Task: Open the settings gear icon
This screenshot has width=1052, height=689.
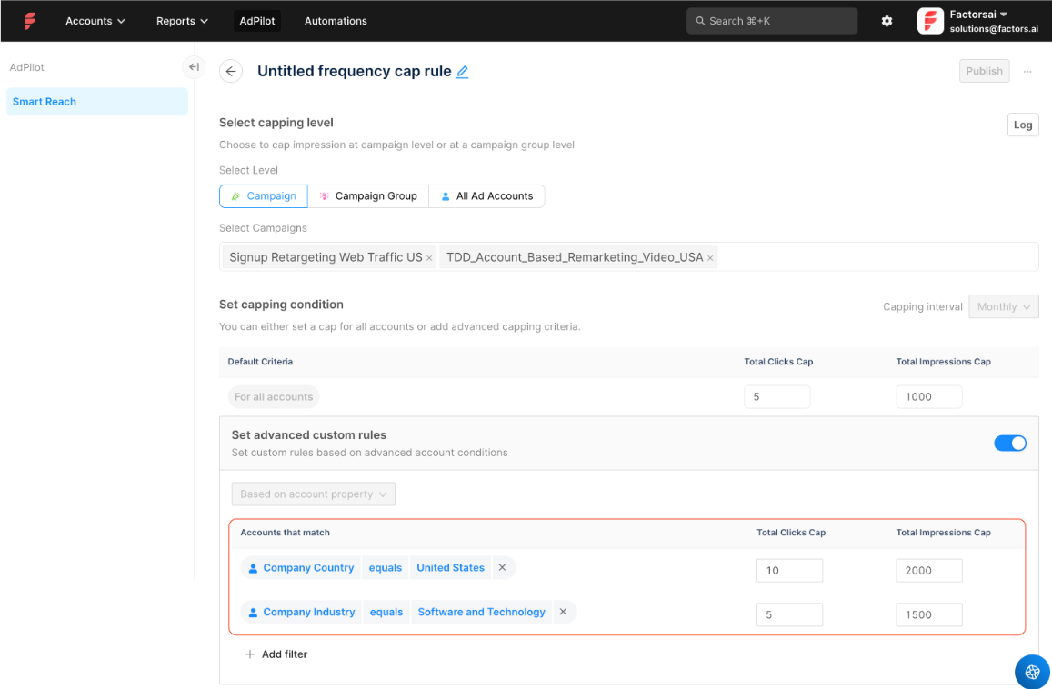Action: (887, 21)
